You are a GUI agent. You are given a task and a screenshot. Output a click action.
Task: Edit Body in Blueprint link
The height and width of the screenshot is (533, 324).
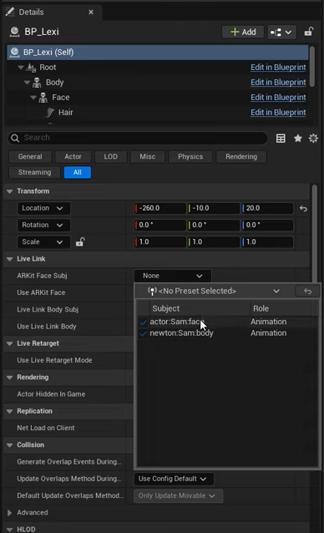278,82
